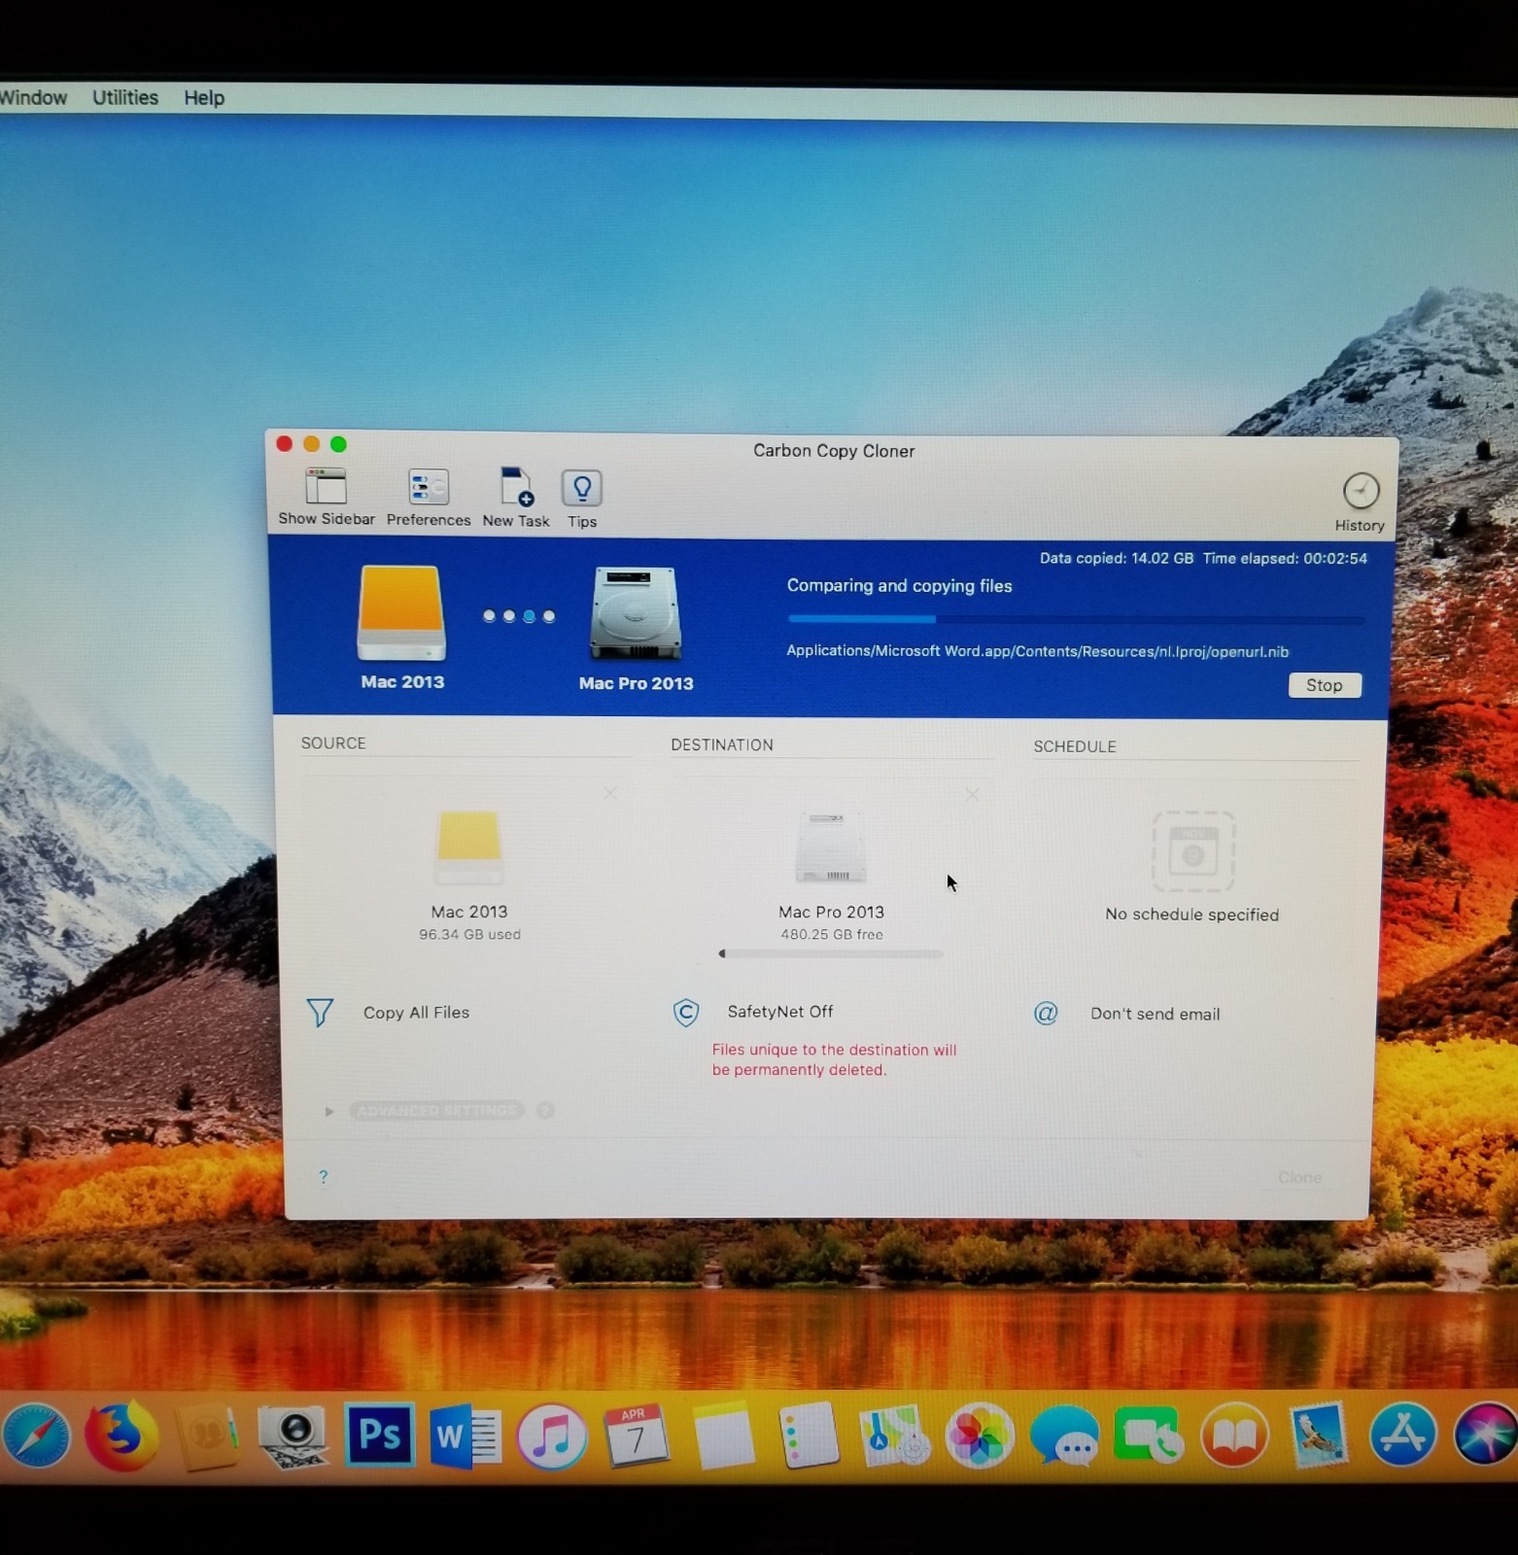Click the 'Data copied: 14.02 GB' text
1518x1555 pixels.
tap(1117, 558)
